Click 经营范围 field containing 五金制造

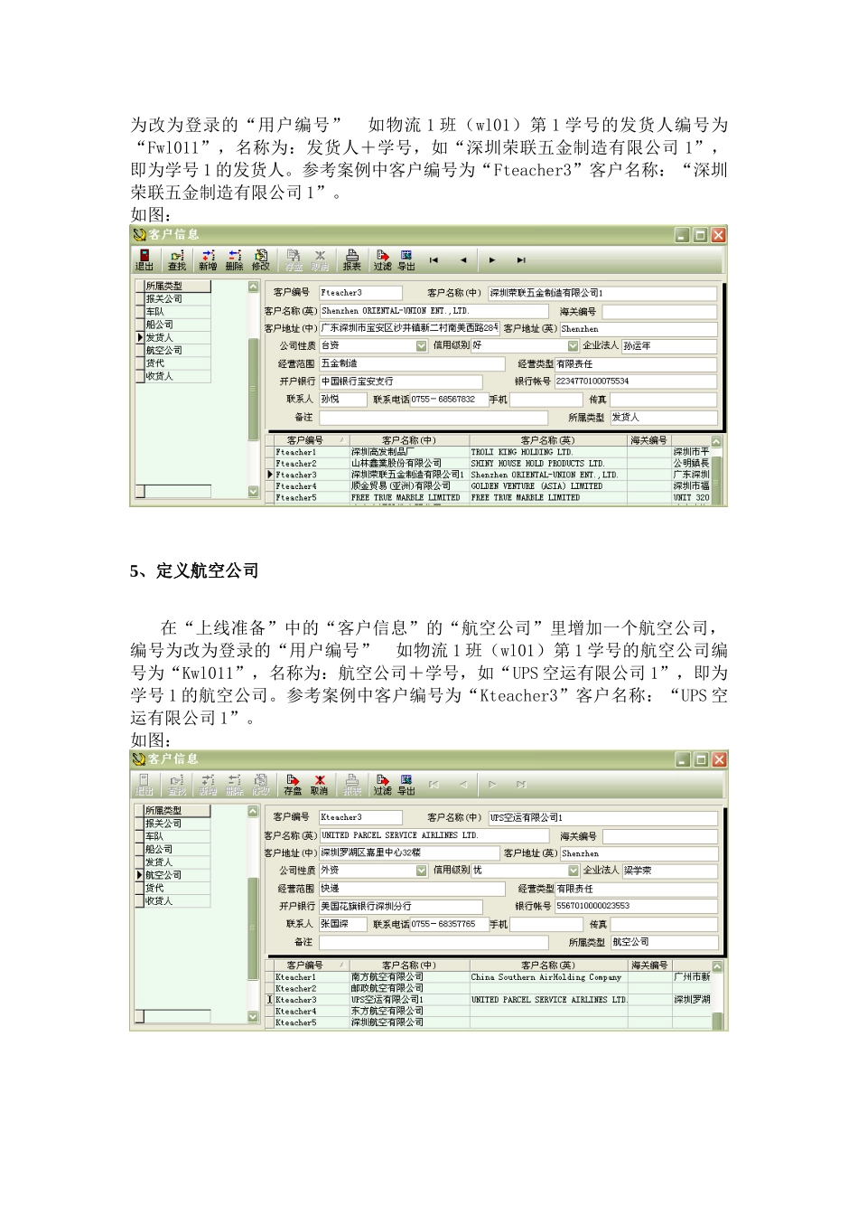pos(411,364)
